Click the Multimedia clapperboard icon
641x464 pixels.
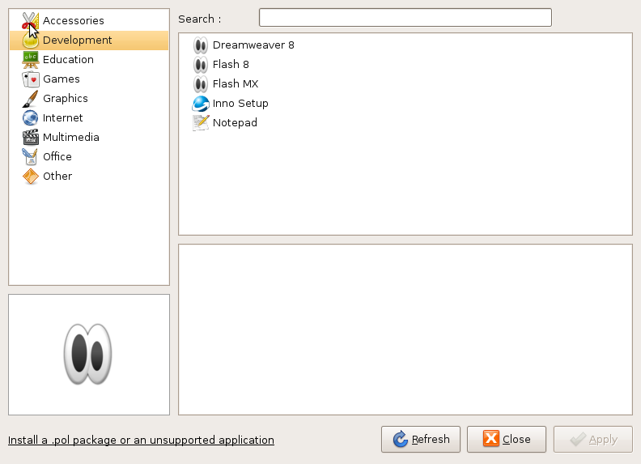tap(30, 137)
